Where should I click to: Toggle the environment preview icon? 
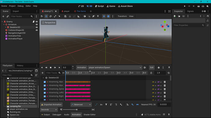click(108, 16)
